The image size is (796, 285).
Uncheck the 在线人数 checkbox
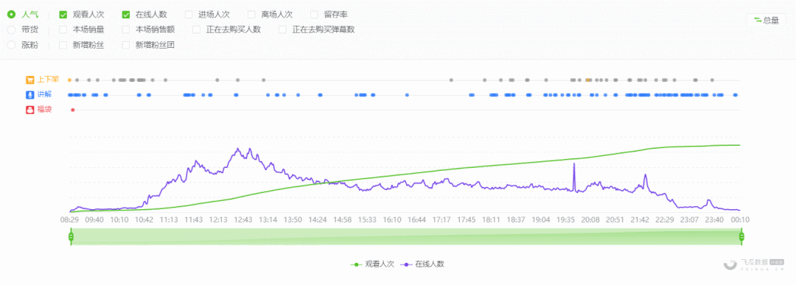[126, 15]
